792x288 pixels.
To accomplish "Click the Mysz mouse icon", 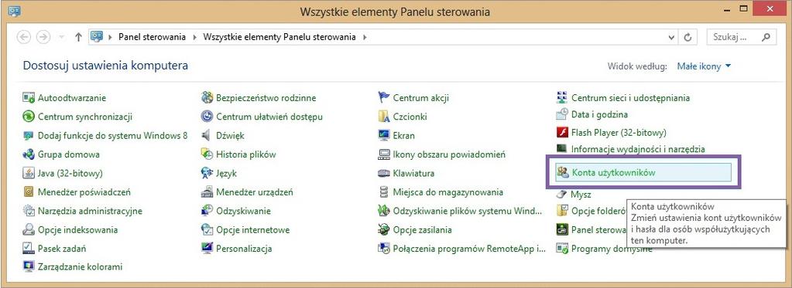I will point(562,194).
